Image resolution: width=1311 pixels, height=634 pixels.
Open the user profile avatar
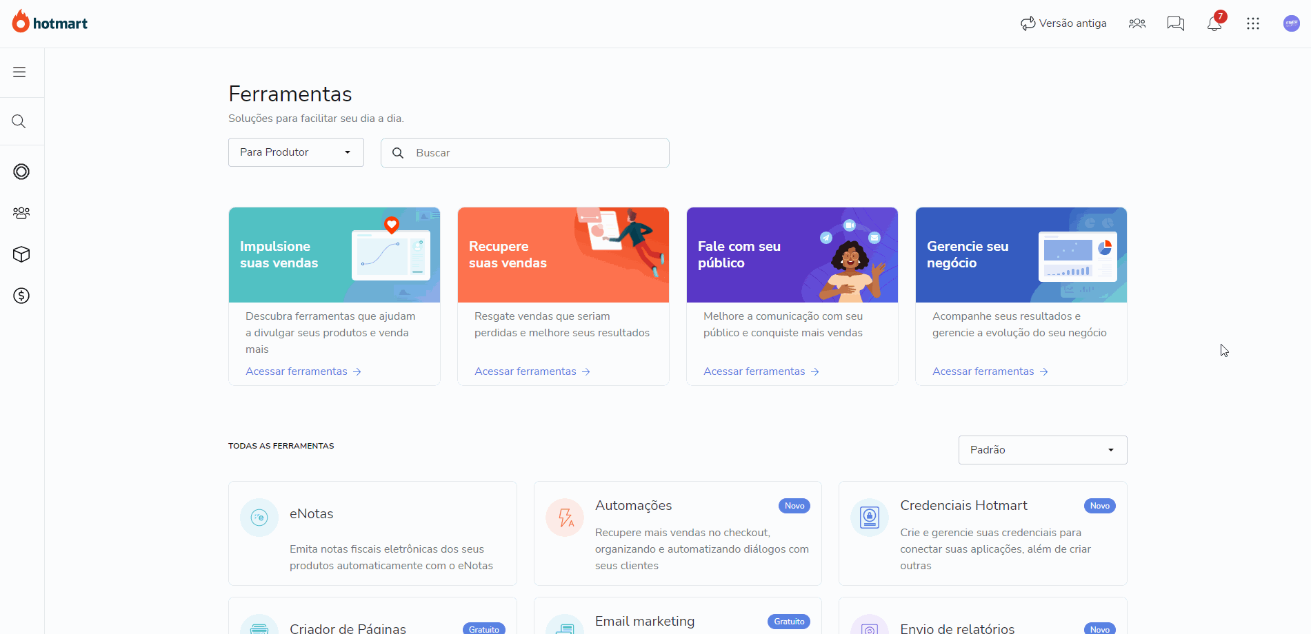tap(1292, 23)
